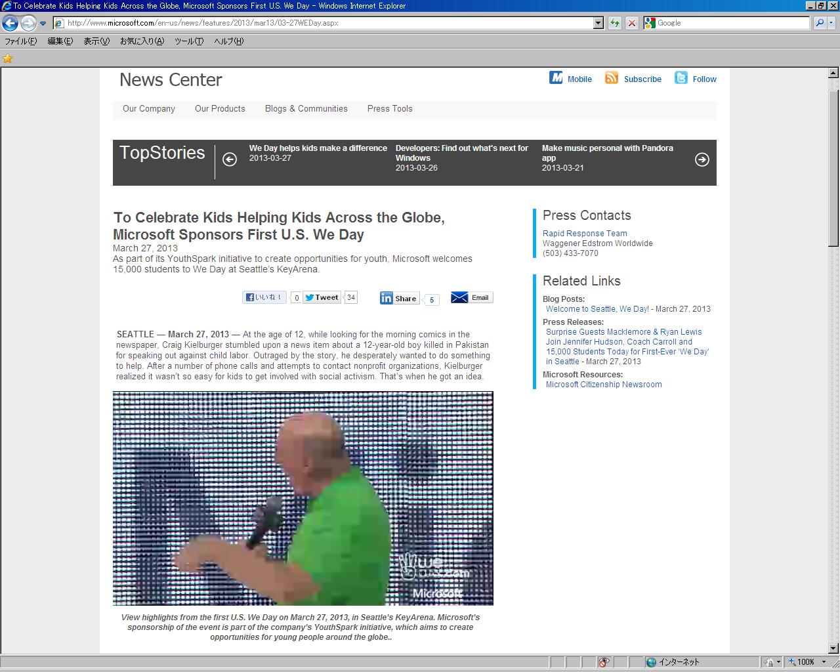Image resolution: width=840 pixels, height=672 pixels.
Task: Open the Rapid Response Team link
Action: [x=585, y=234]
